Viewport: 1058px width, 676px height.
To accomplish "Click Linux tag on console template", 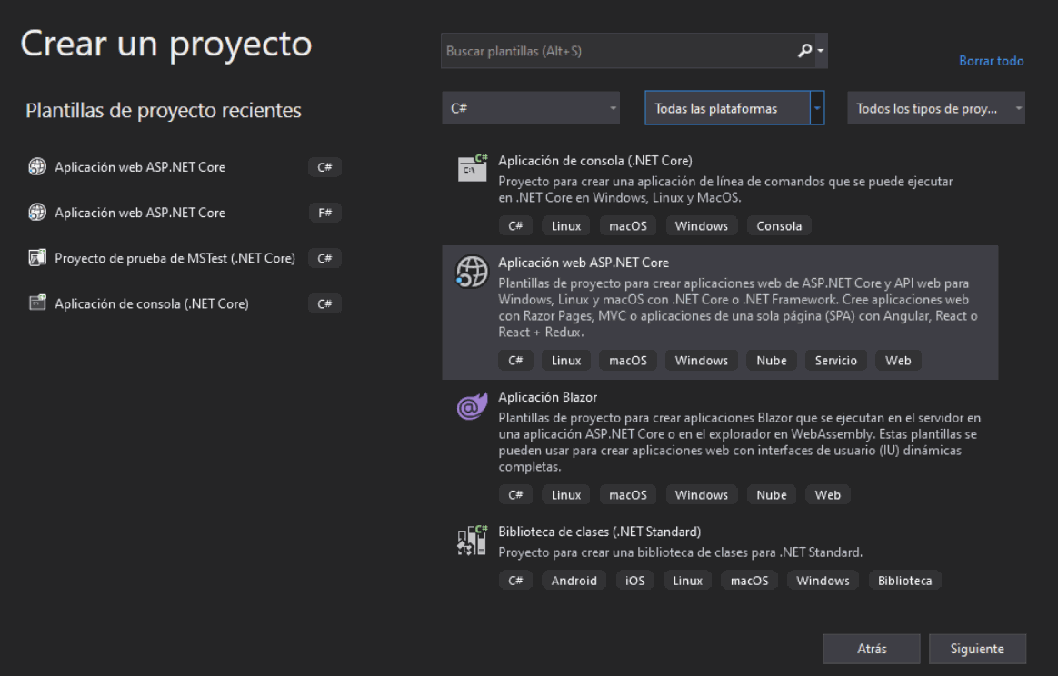I will click(x=565, y=226).
